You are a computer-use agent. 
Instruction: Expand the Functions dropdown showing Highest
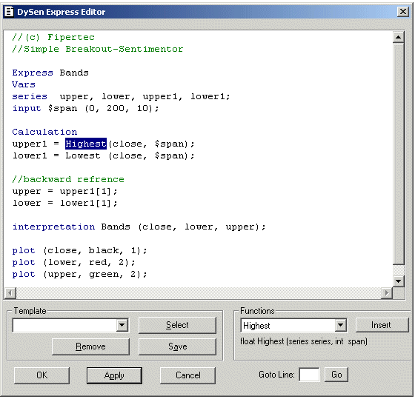(x=341, y=325)
